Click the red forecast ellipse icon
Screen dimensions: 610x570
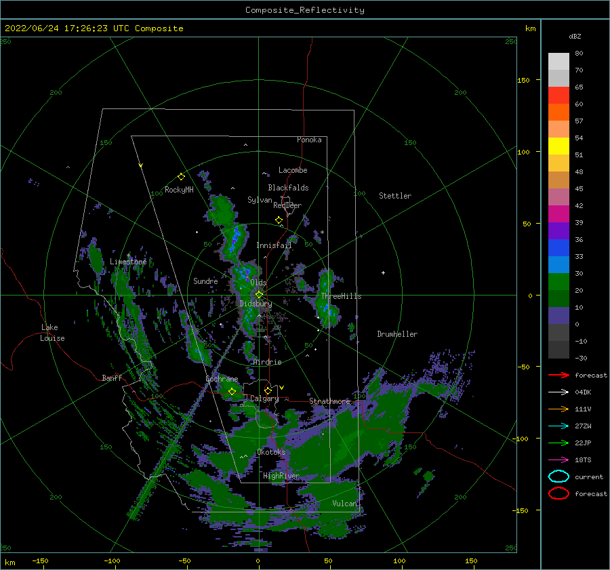coord(558,493)
